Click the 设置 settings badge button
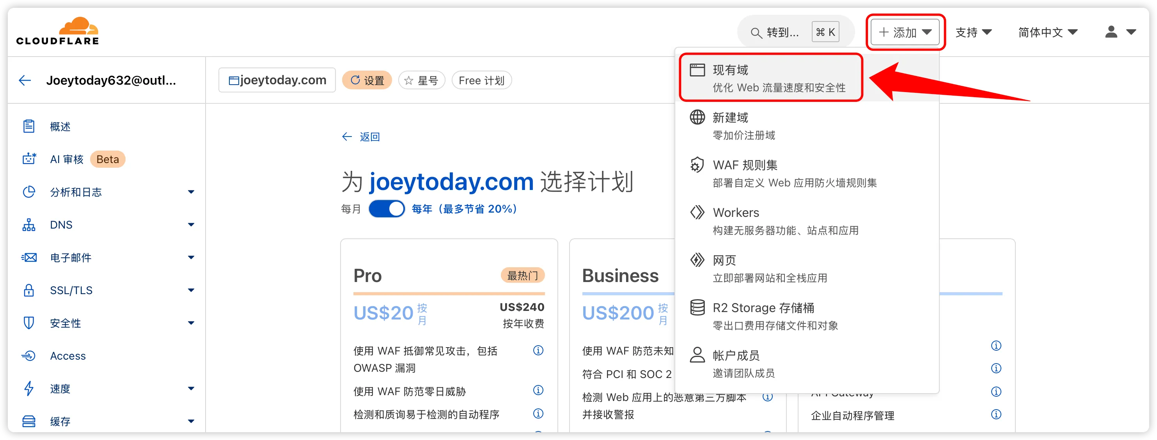This screenshot has height=440, width=1157. pyautogui.click(x=367, y=80)
